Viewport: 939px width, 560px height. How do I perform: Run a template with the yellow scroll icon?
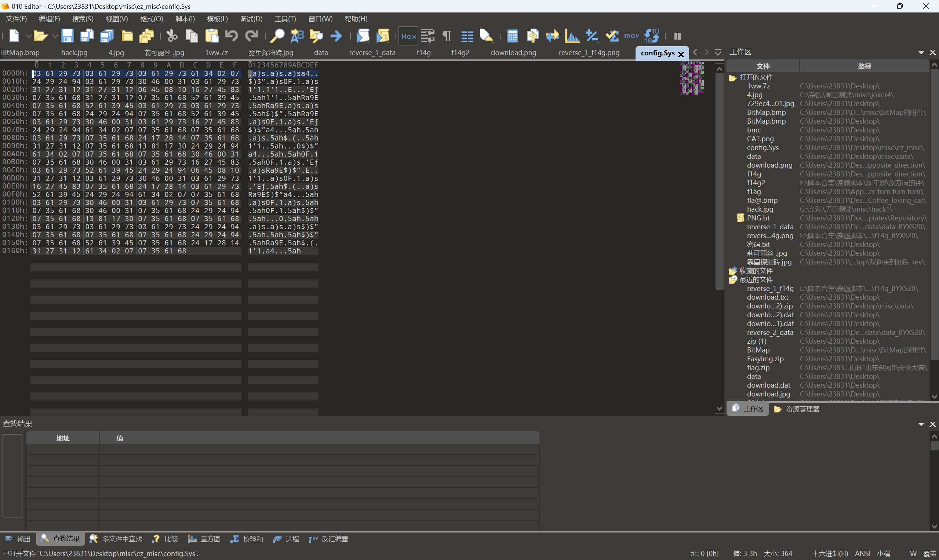point(383,36)
